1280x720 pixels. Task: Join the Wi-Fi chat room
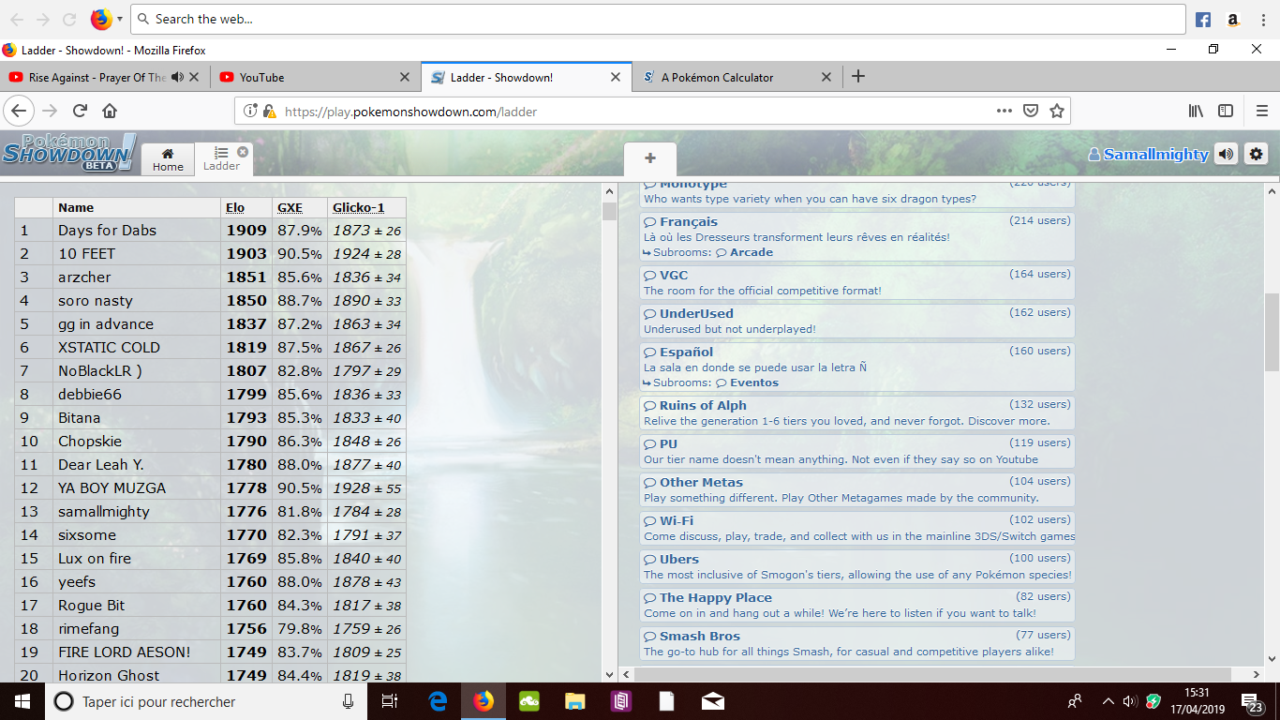click(x=857, y=528)
